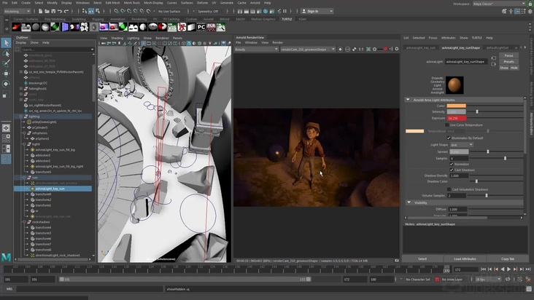Image resolution: width=534 pixels, height=300 pixels.
Task: Toggle the Cast Shadows checkbox
Action: [452, 170]
